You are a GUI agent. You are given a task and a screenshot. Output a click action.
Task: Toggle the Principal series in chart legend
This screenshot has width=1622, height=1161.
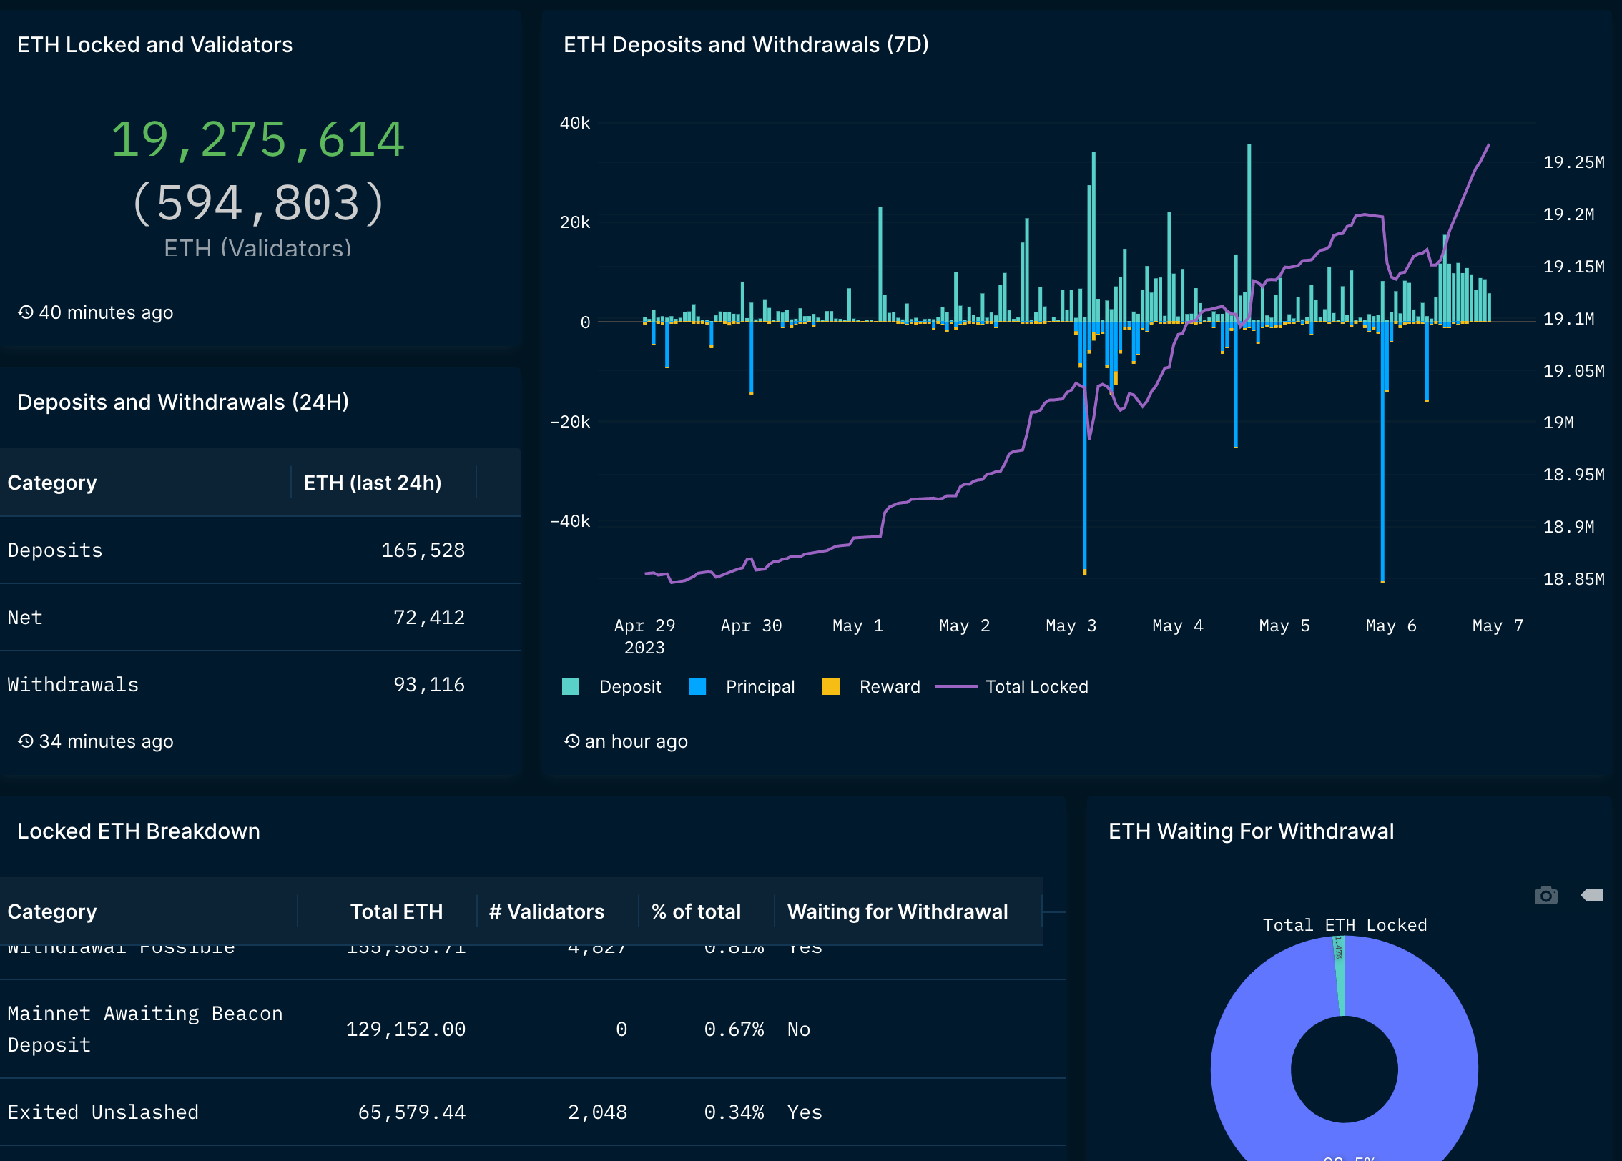click(x=760, y=686)
